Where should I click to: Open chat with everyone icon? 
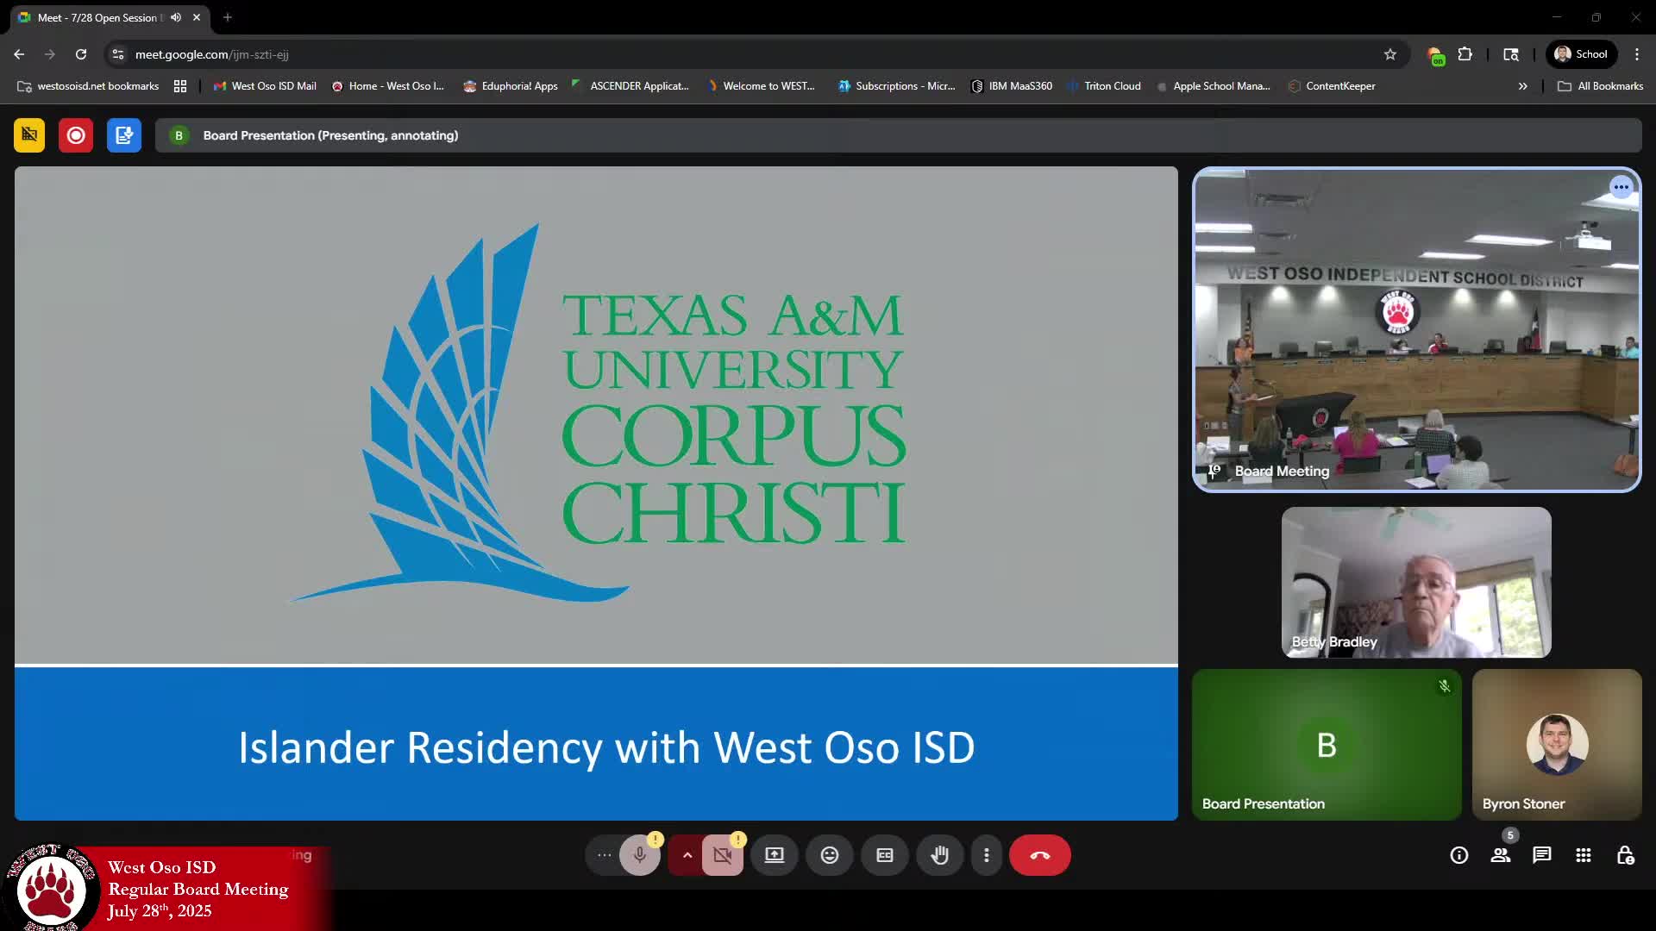coord(1542,855)
